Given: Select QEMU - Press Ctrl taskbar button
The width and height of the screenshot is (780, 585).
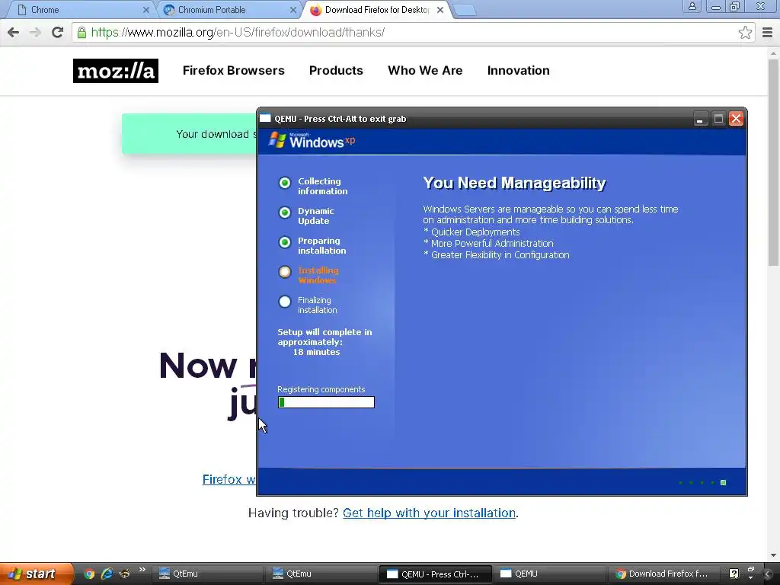Looking at the screenshot, I should coord(435,574).
